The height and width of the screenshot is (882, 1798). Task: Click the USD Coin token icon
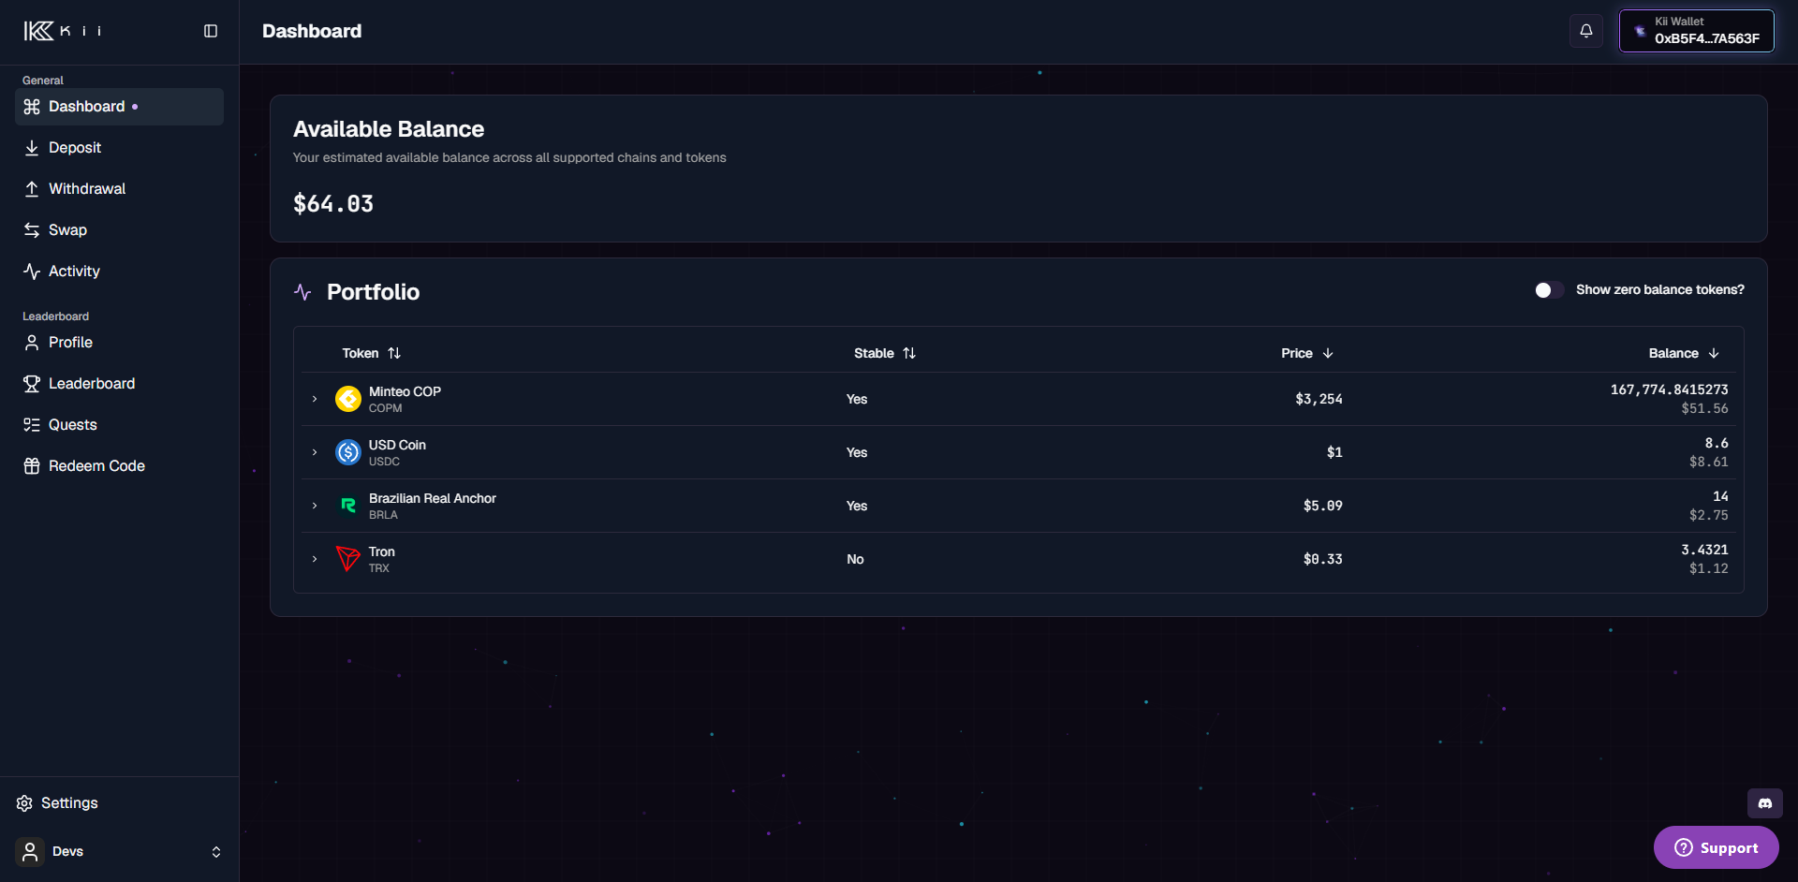pyautogui.click(x=348, y=452)
